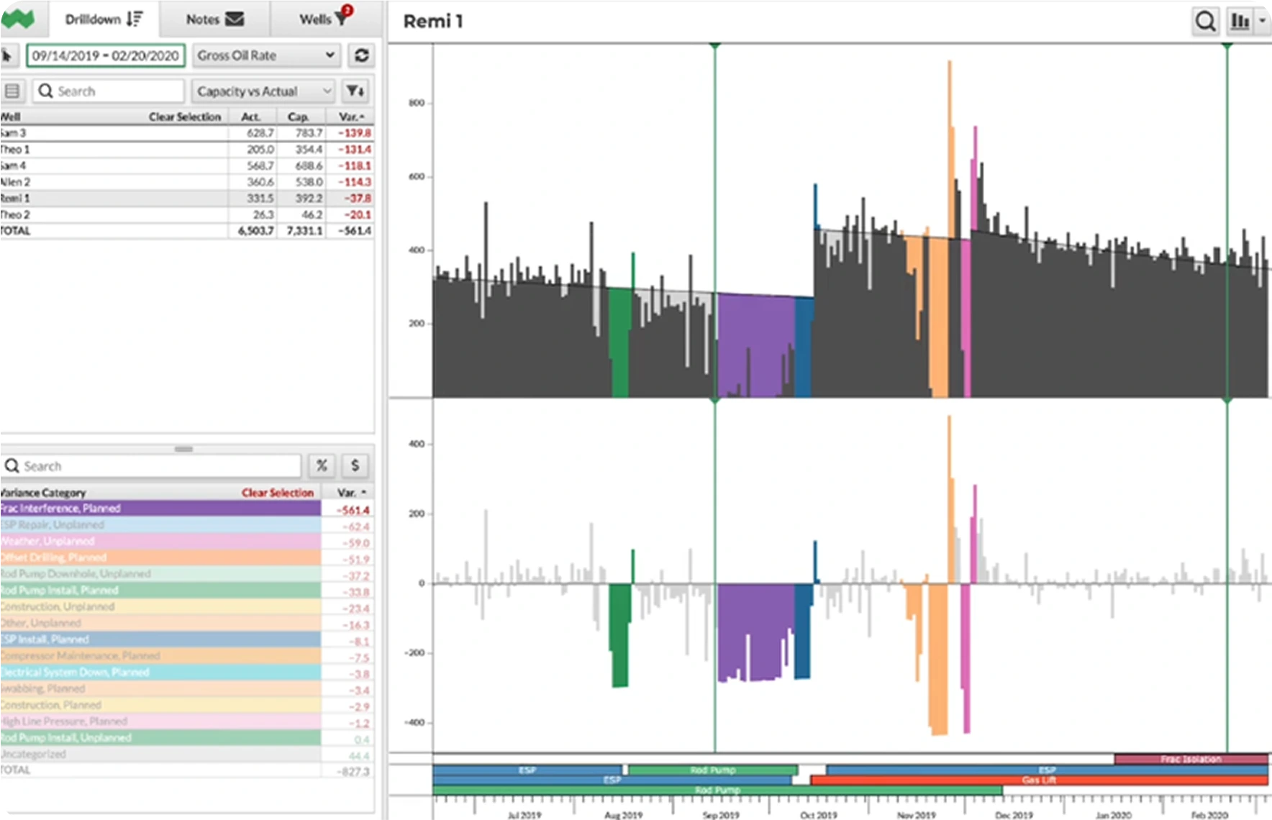Click the pointer selection icon beside date range

tap(8, 55)
